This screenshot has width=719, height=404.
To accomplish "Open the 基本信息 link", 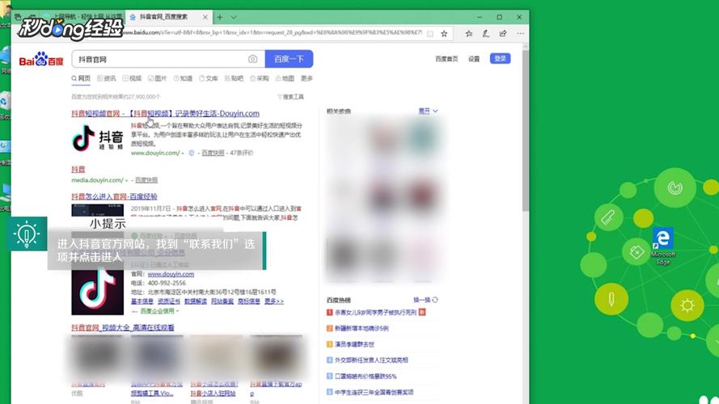I will pyautogui.click(x=142, y=301).
